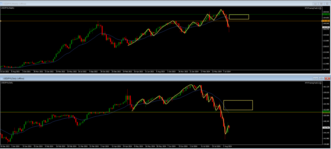Select the yellow rectangle on the Daily chart

(x=238, y=101)
